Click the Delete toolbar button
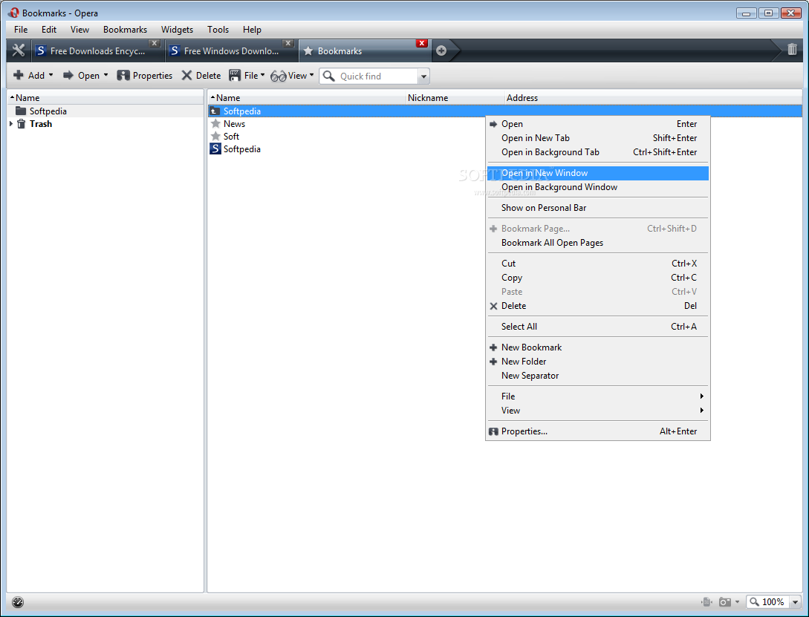Viewport: 809px width, 617px height. 201,75
